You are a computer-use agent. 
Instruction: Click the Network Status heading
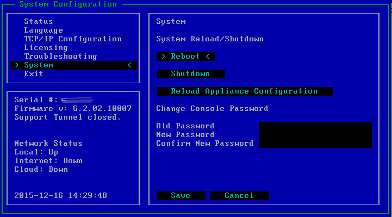(48, 144)
